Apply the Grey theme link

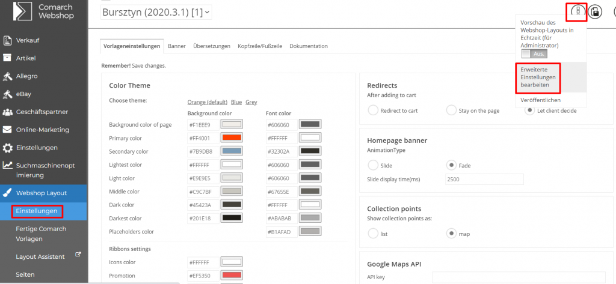[x=251, y=103]
